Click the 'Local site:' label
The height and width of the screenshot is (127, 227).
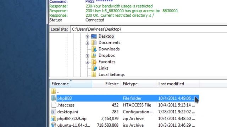(x=59, y=29)
